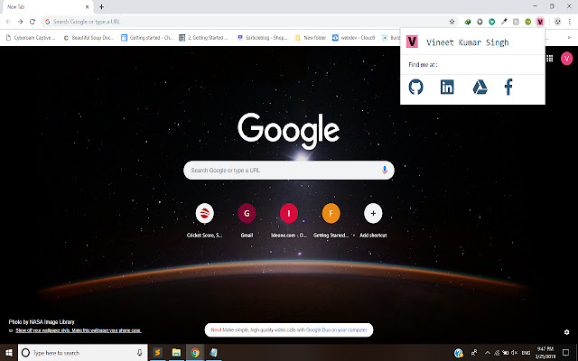Click the colorful globe extension icon
Viewport: 578px width, 361px height.
pyautogui.click(x=468, y=22)
